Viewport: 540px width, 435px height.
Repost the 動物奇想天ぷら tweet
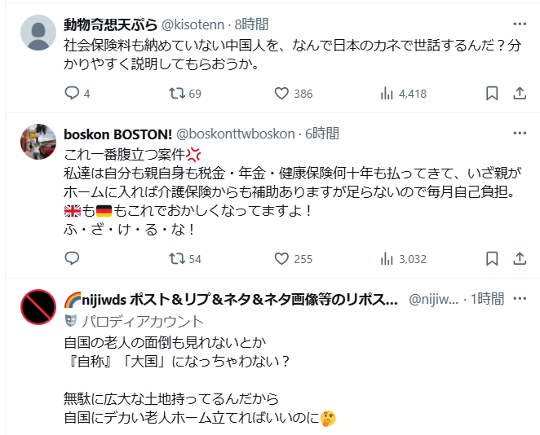point(175,94)
